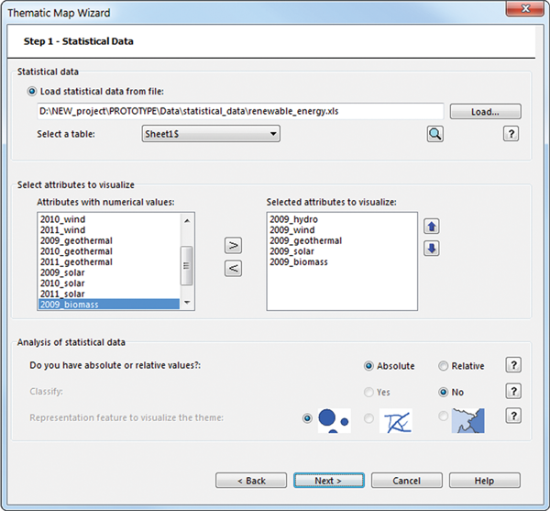Toggle Load statistical data from file option
Viewport: 550px width, 511px height.
pos(31,91)
